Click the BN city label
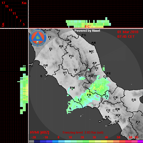 pos(118,109)
